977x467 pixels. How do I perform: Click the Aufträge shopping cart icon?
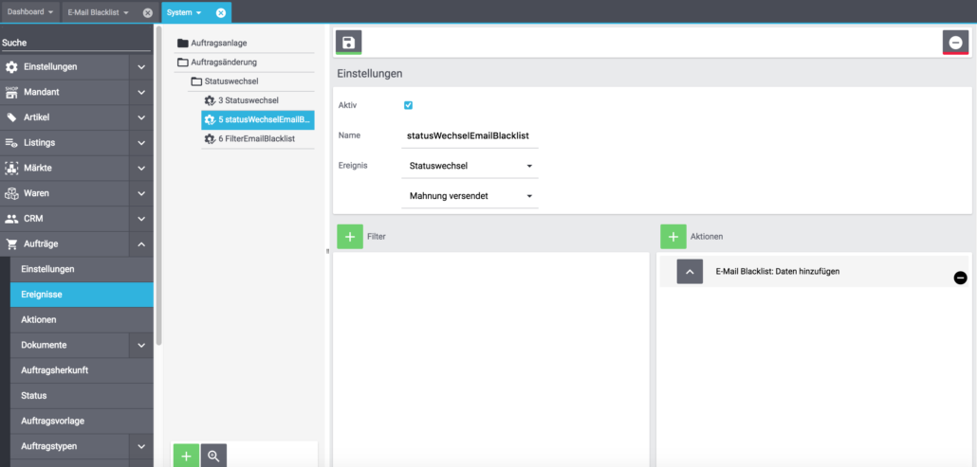11,244
